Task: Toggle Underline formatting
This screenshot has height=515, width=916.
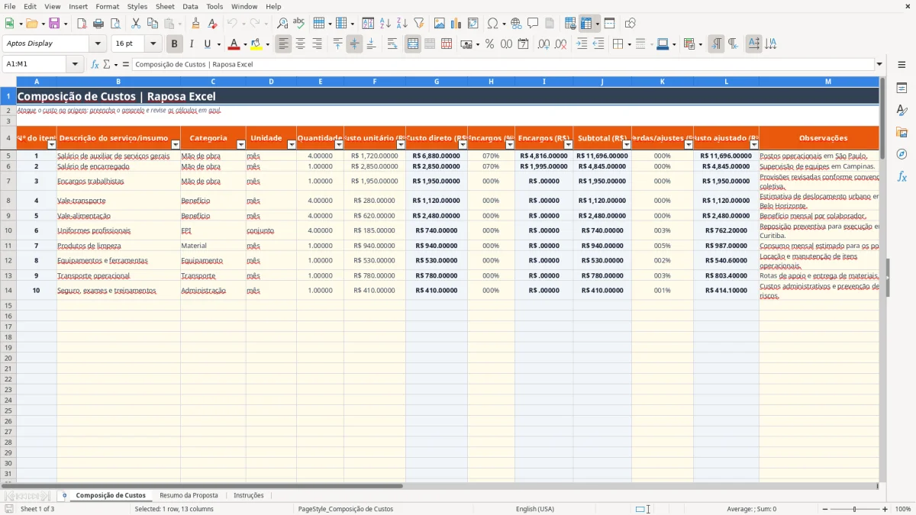Action: click(x=207, y=44)
